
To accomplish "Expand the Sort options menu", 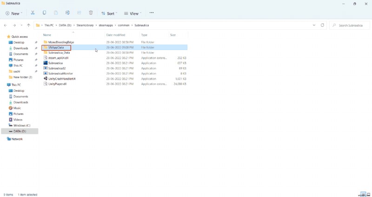I will click(109, 13).
